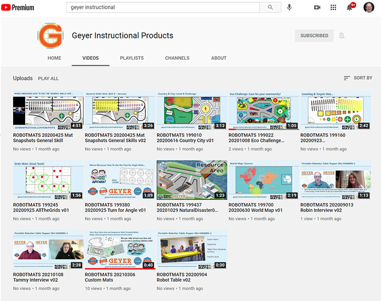Open the notifications bell in header
Screen dimensions: 381x301
[349, 8]
